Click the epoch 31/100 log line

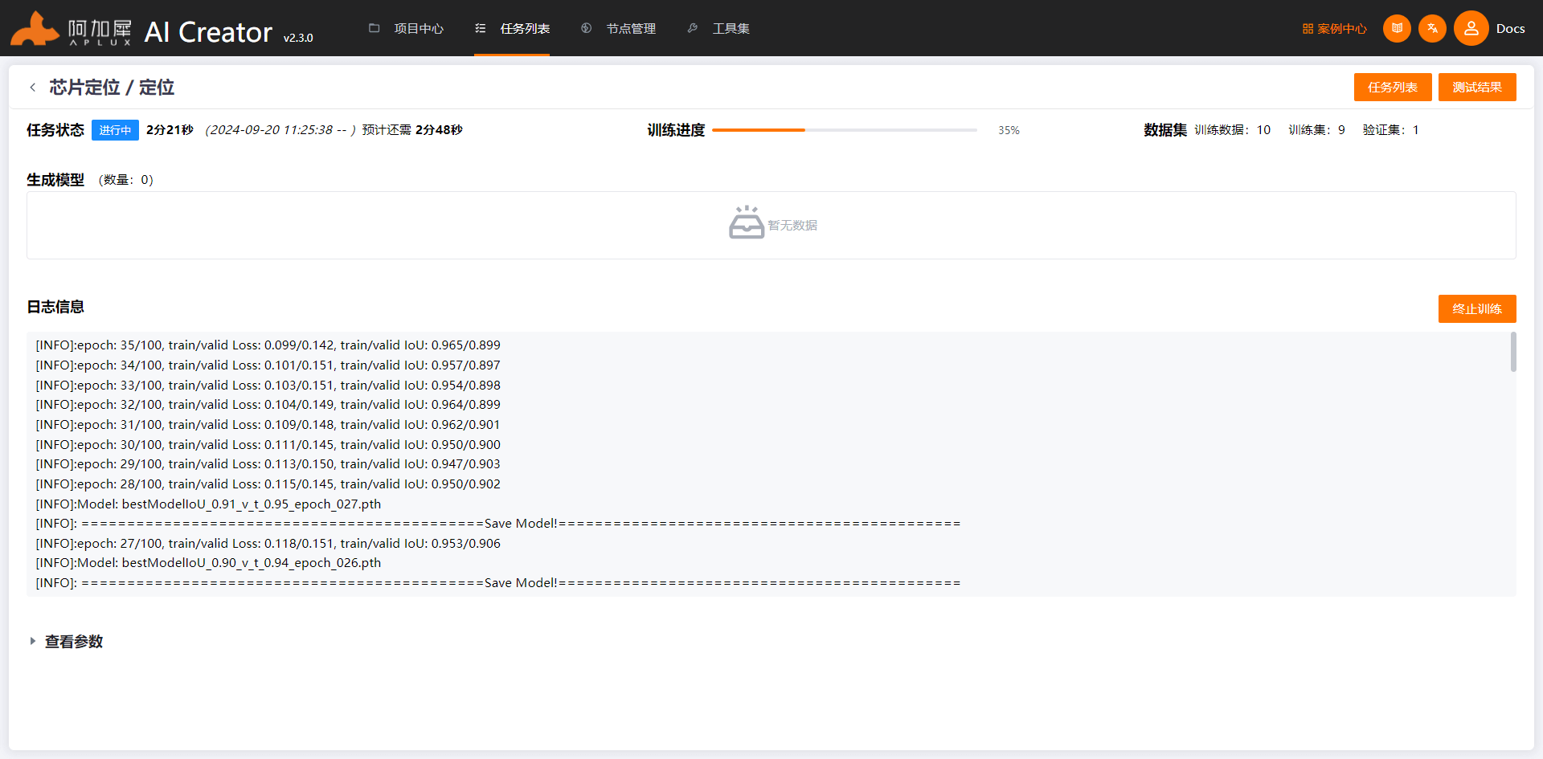pos(268,425)
